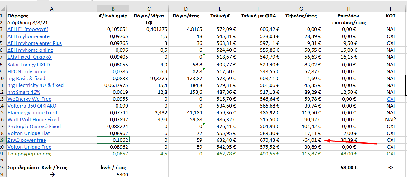Select the cell Το πρόγραμμά σας
This screenshot has width=407, height=177.
[52, 154]
